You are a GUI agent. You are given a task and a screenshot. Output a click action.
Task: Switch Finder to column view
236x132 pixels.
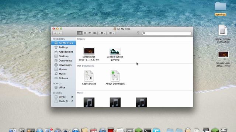(90, 33)
